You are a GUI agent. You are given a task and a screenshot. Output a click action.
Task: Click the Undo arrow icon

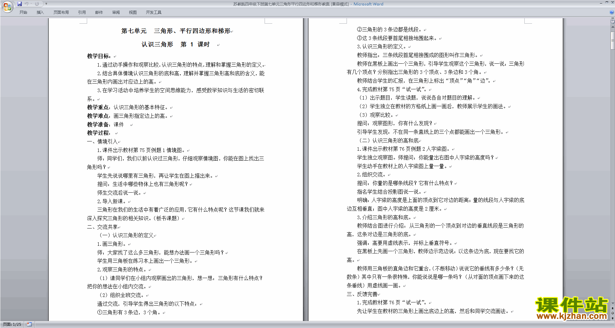click(27, 4)
